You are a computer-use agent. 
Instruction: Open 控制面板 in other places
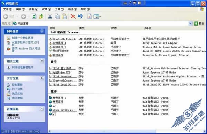pyautogui.click(x=17, y=85)
